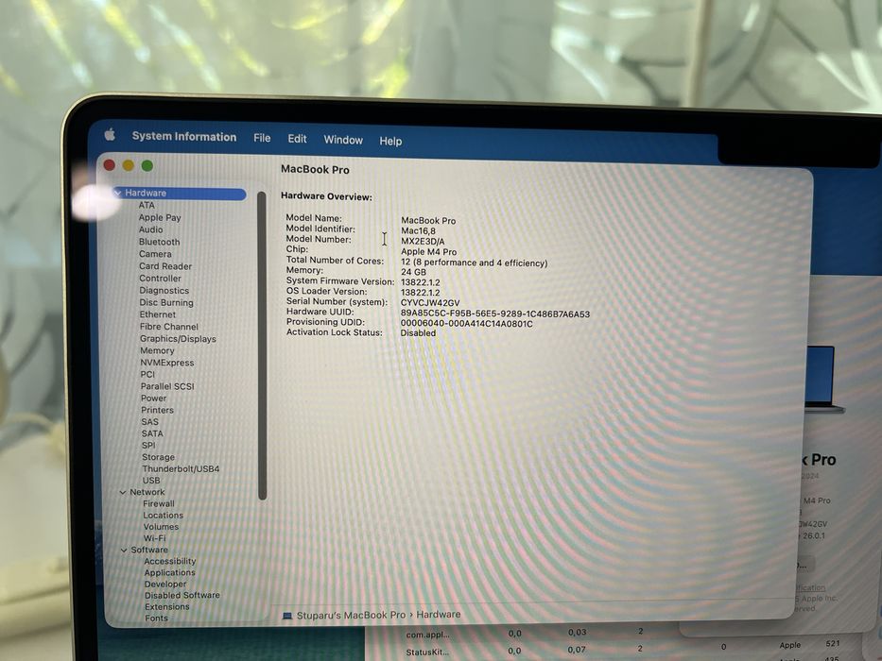Click Stuparu's MacBook Pro in path bar

351,616
